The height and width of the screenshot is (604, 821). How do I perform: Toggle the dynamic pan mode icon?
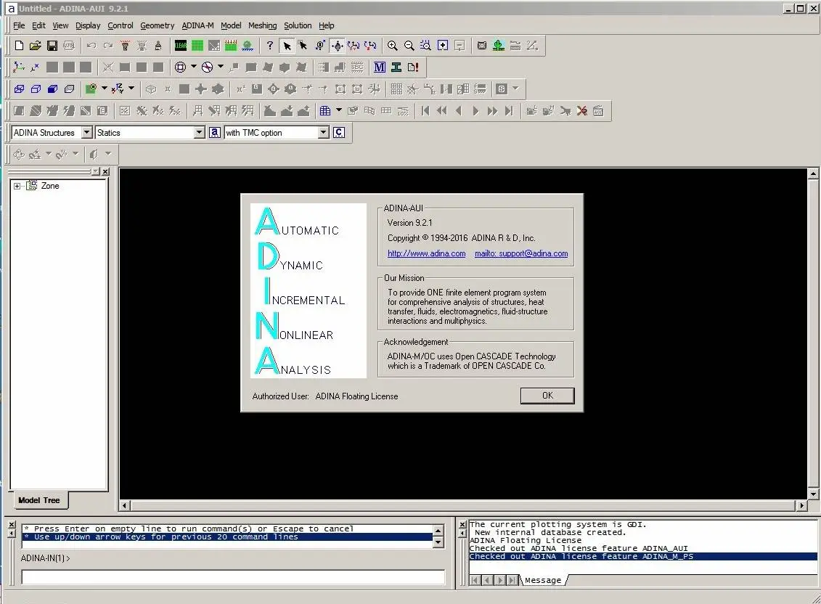click(x=337, y=46)
